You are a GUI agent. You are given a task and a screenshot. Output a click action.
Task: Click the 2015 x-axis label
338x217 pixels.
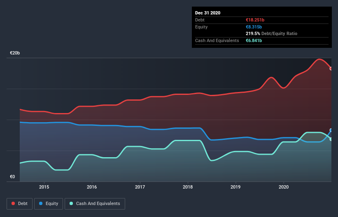click(44, 187)
